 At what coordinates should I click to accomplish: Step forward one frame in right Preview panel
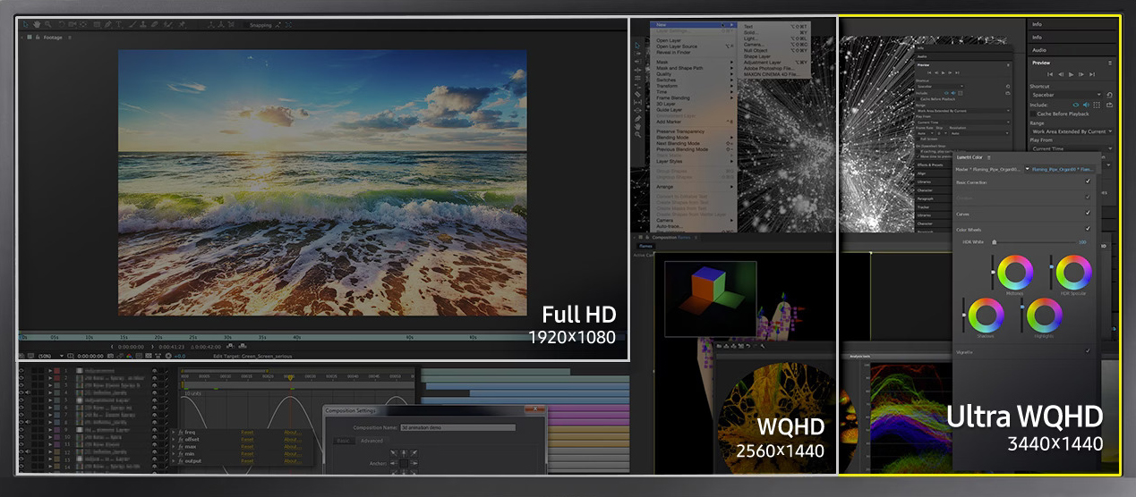[1081, 74]
